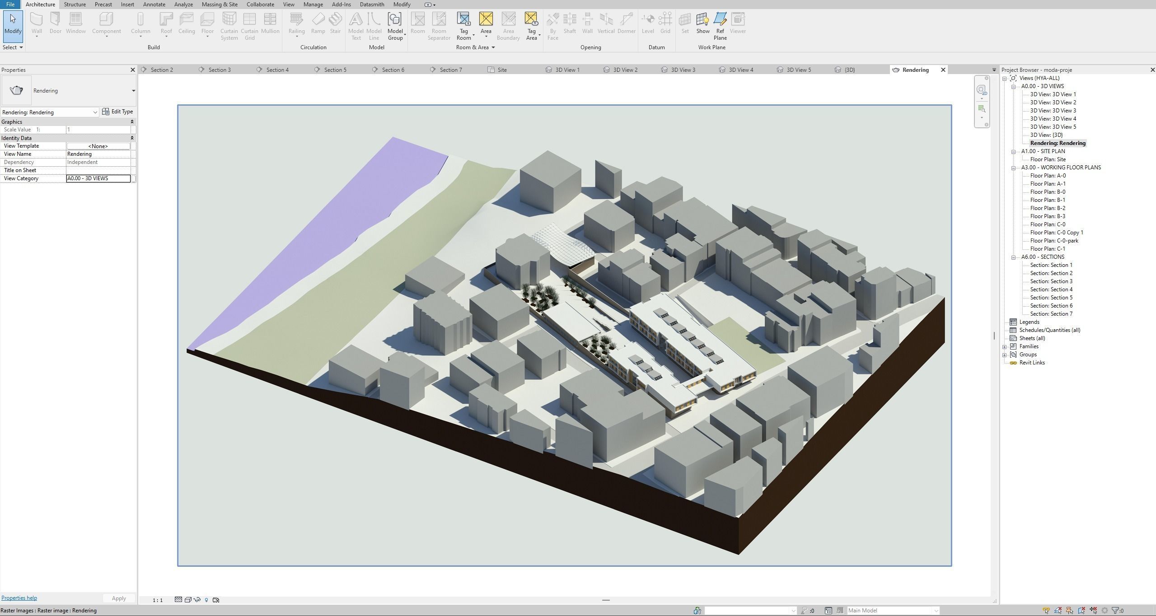The height and width of the screenshot is (616, 1156).
Task: Switch to the 3D View 3 tab
Action: pos(683,70)
